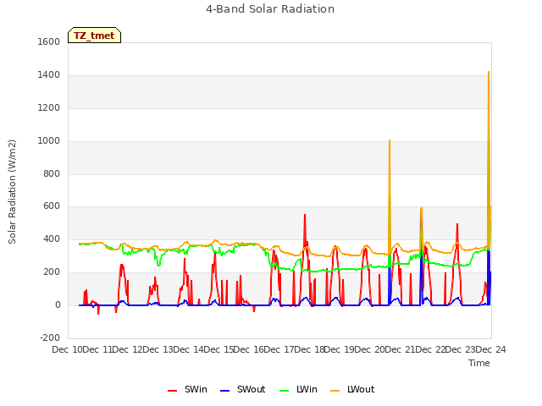The image size is (542, 406).
Task: Click the SWin peak on Dec 22
Action: click(x=457, y=224)
